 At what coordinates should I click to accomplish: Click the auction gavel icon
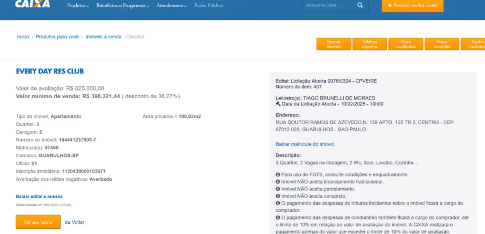point(278,104)
